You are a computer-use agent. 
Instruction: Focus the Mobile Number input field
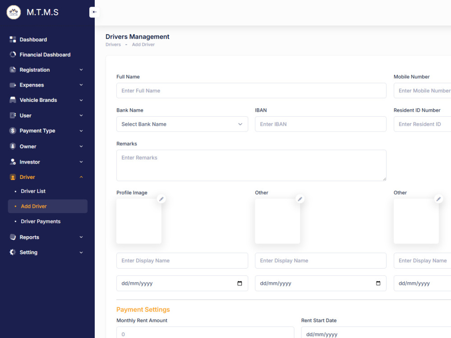(422, 91)
